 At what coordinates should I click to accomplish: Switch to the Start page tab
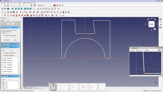(x=28, y=88)
